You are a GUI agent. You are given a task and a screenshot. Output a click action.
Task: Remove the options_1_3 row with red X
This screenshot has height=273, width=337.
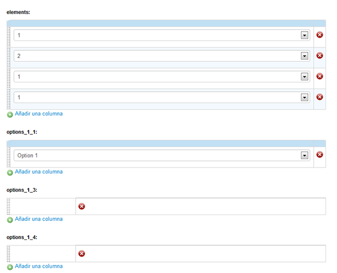pos(82,206)
